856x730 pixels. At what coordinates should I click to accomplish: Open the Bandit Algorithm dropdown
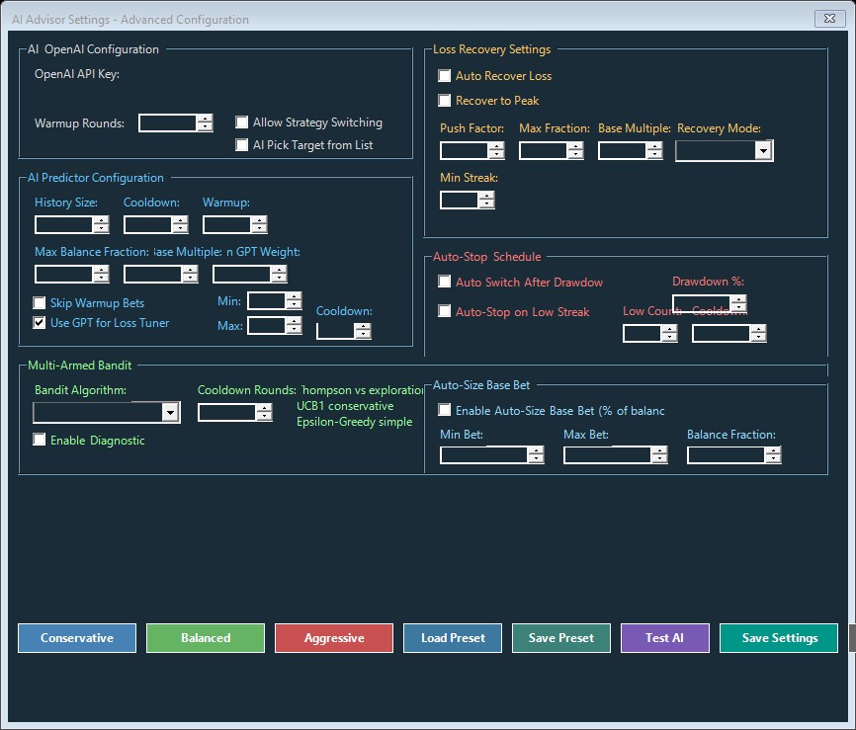coord(107,413)
